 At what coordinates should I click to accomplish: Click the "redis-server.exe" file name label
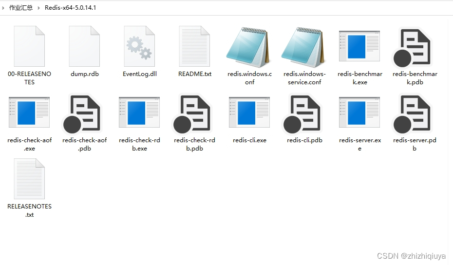pos(359,144)
